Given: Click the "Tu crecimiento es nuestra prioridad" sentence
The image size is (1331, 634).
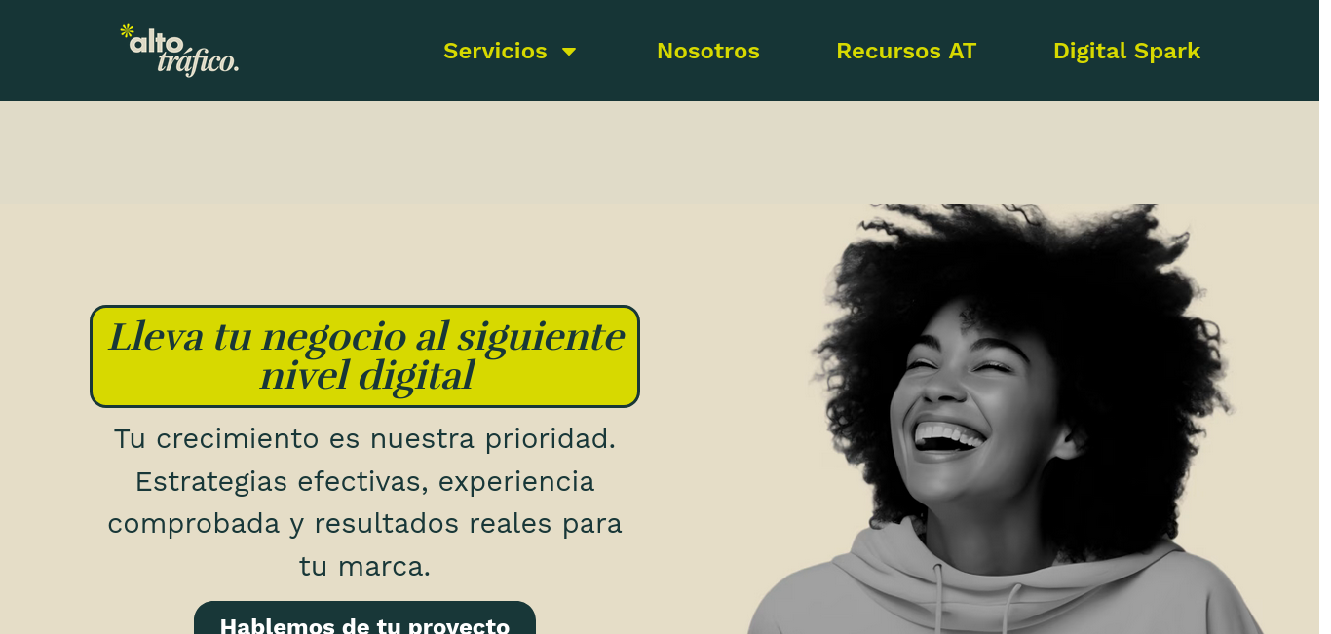Looking at the screenshot, I should [x=364, y=438].
